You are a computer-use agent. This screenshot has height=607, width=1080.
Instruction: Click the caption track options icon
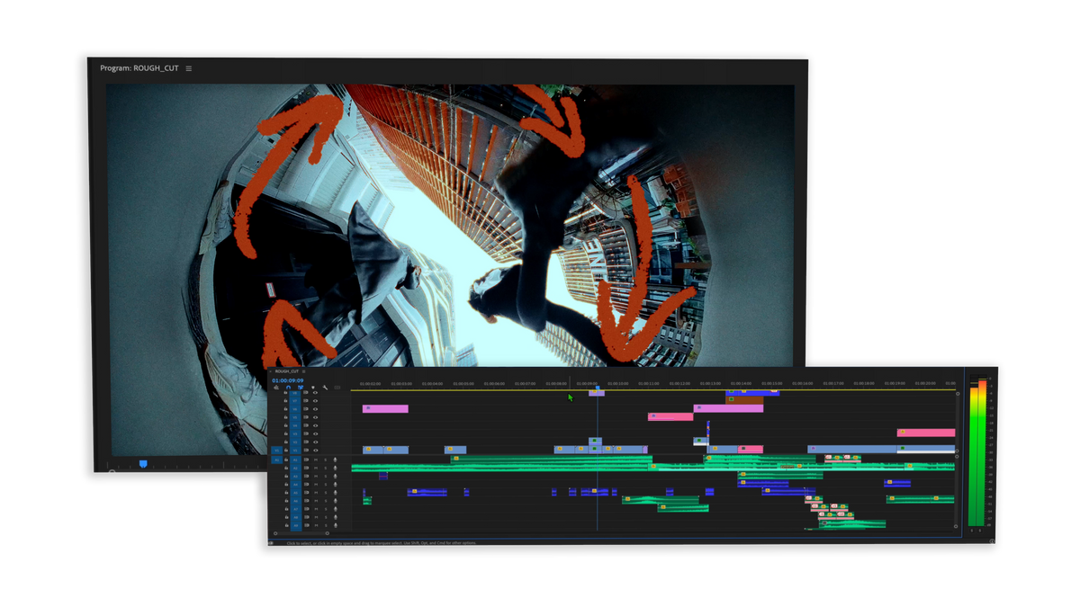pos(337,388)
